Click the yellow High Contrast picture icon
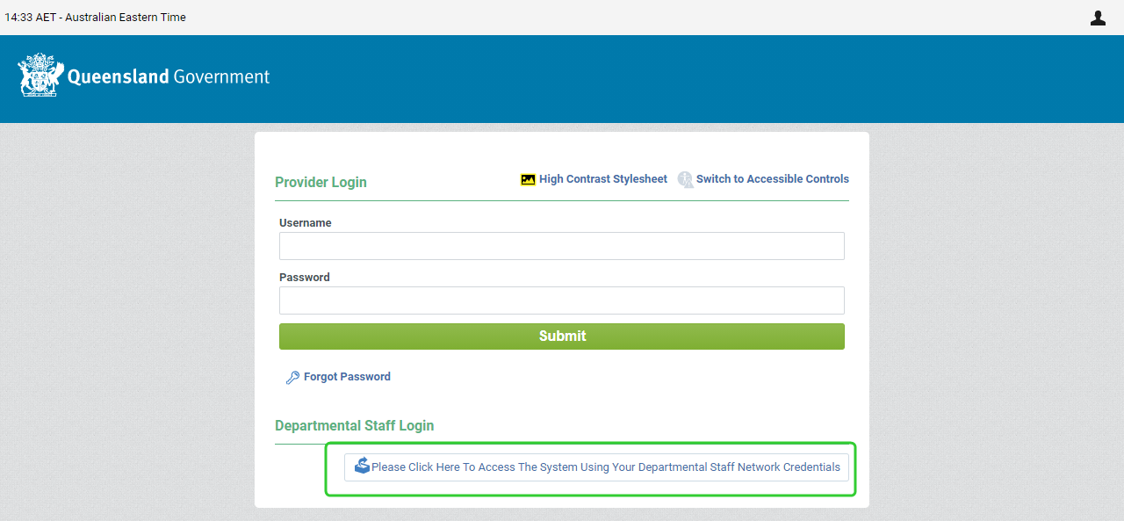Screen dimensions: 1124x521 pos(528,179)
